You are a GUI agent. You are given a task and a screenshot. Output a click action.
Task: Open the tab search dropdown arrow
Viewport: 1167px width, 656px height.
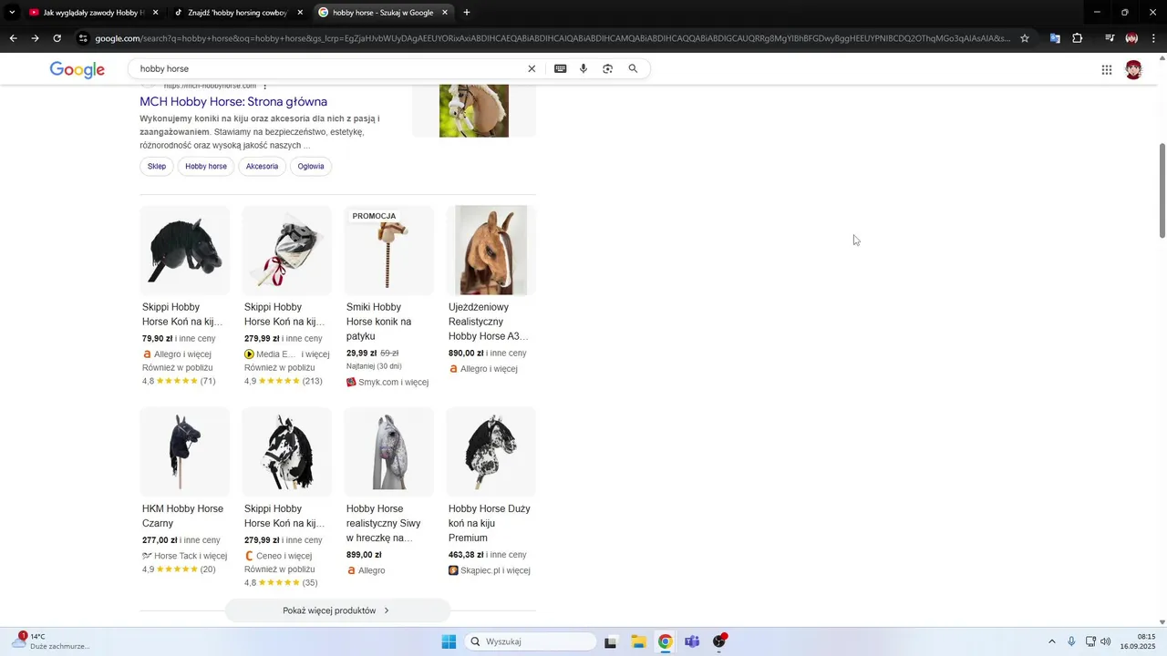[x=12, y=13]
